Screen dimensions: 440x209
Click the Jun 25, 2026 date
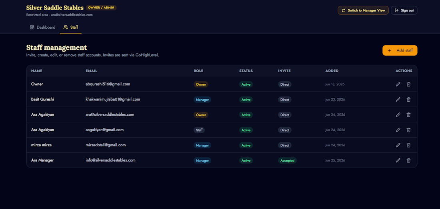(x=335, y=160)
